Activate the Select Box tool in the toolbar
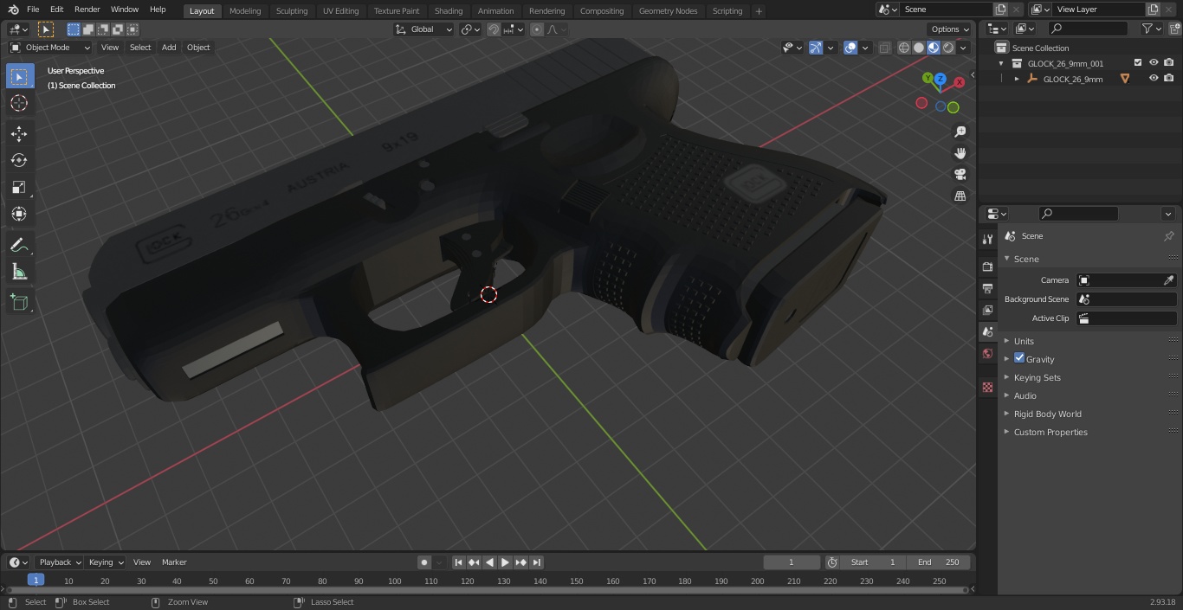 pos(19,76)
